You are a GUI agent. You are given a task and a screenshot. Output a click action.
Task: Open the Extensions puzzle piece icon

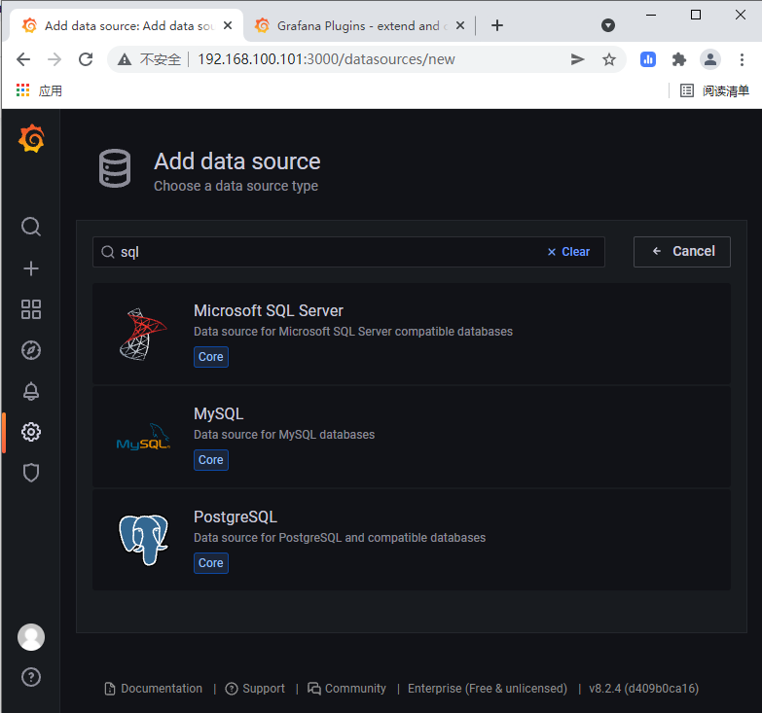pos(679,59)
